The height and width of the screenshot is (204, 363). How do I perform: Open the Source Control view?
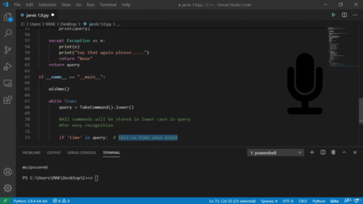click(7, 50)
